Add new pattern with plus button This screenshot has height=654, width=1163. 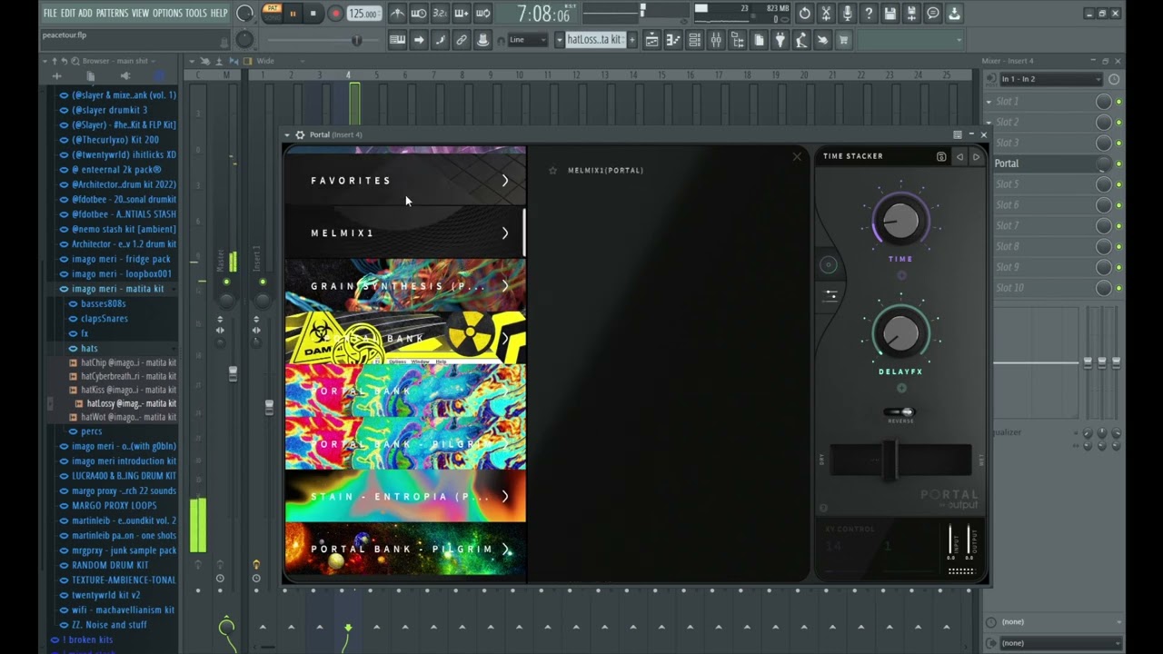point(632,40)
